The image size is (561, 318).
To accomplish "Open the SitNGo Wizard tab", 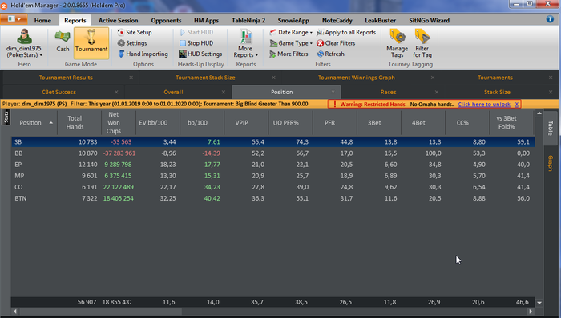I will pos(429,20).
